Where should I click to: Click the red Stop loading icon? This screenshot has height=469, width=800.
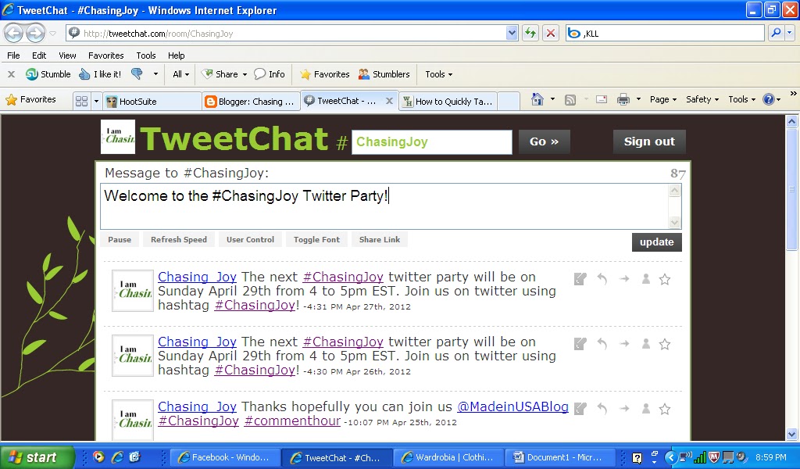point(551,34)
